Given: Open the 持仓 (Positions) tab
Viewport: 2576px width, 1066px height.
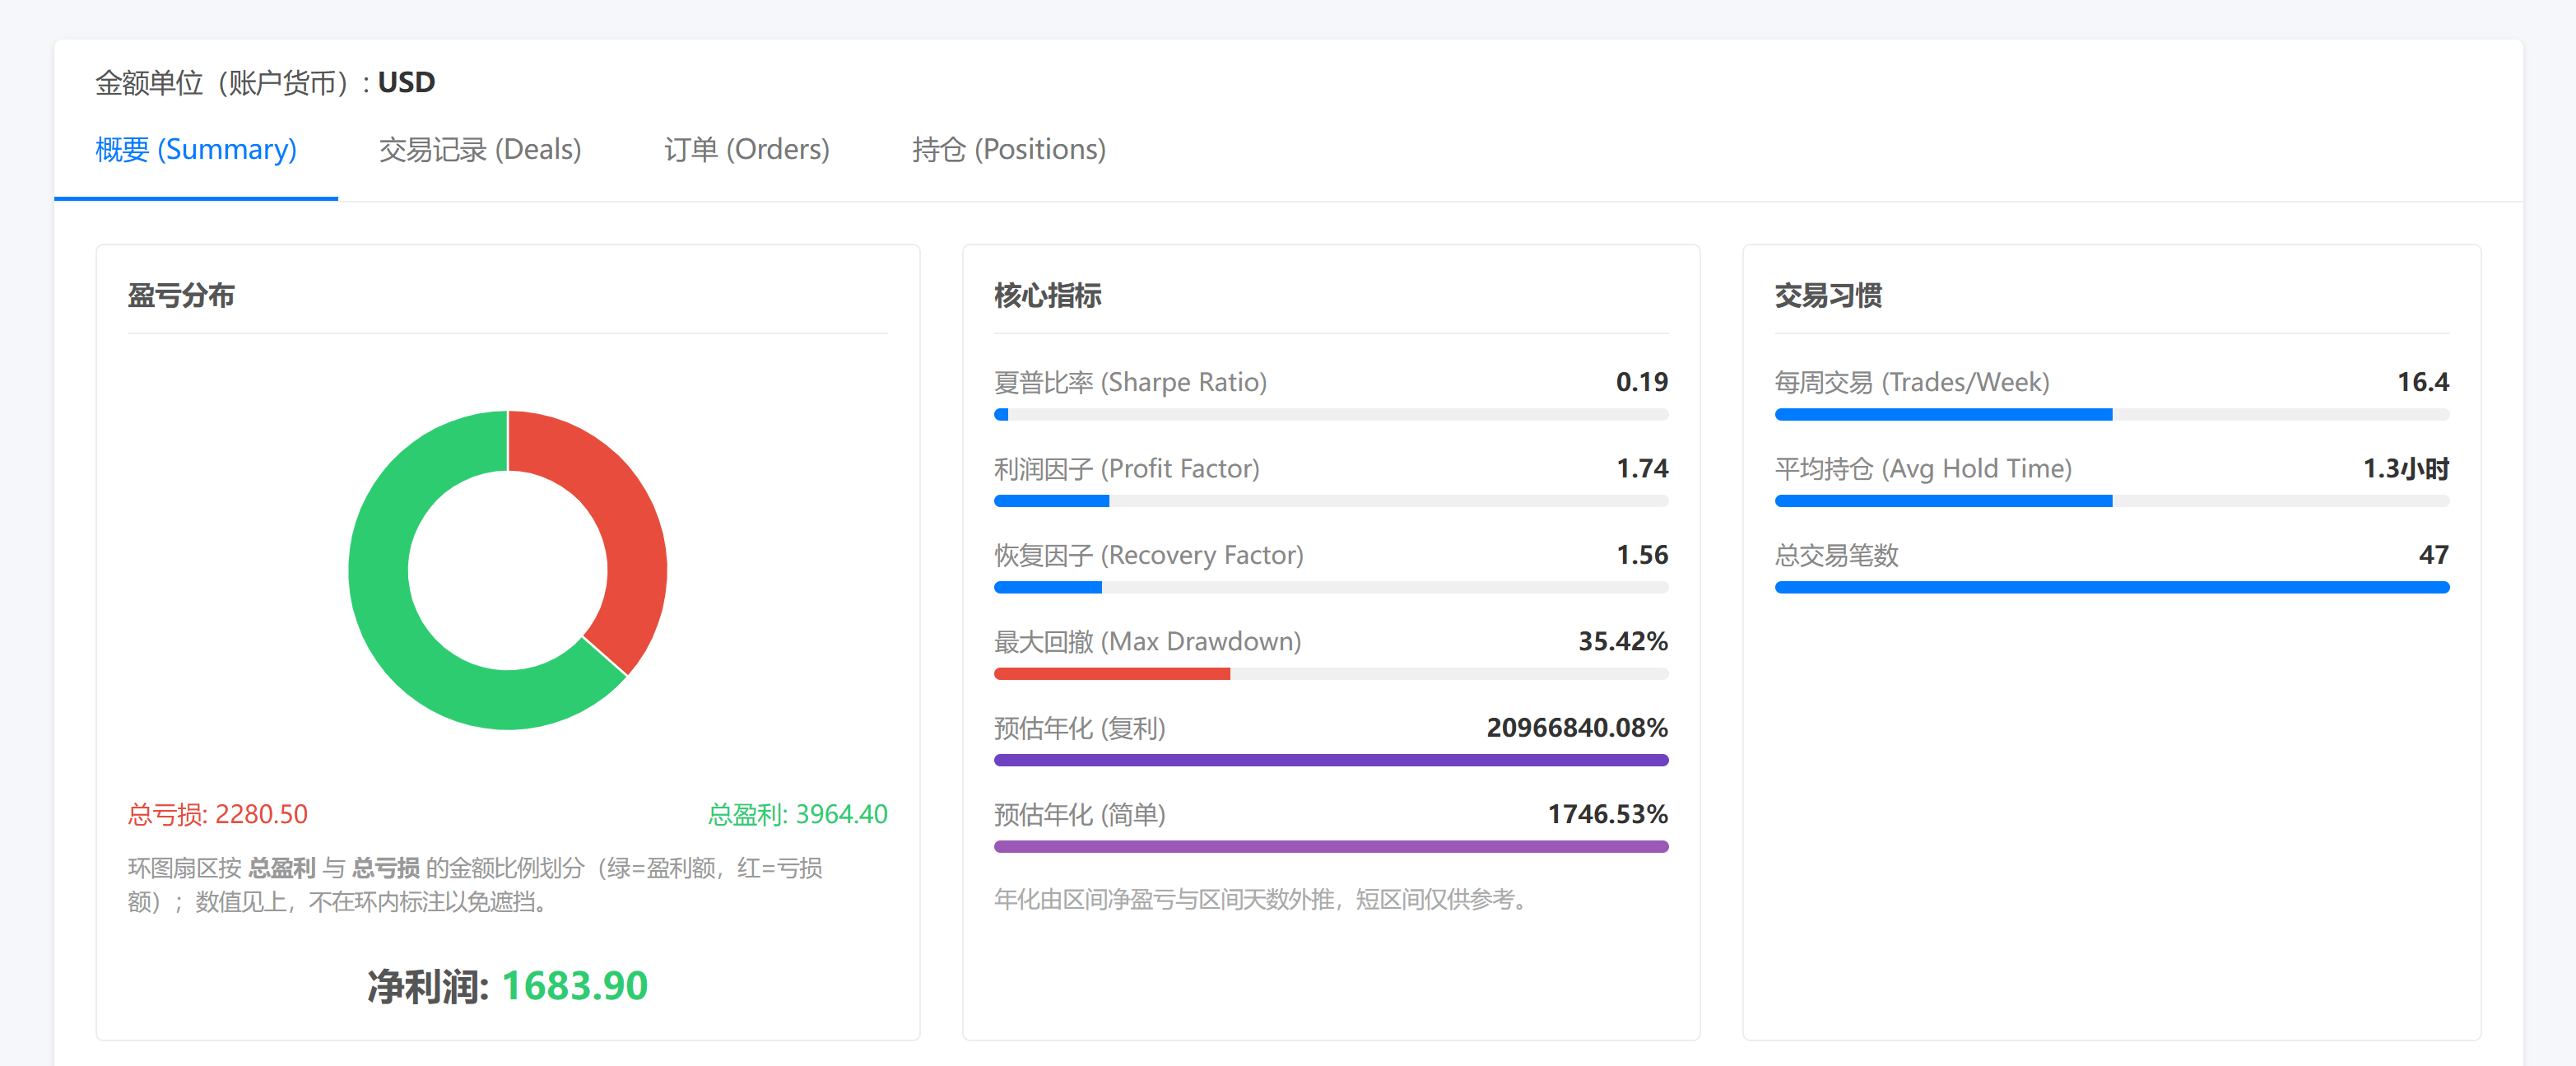Looking at the screenshot, I should coord(1008,150).
